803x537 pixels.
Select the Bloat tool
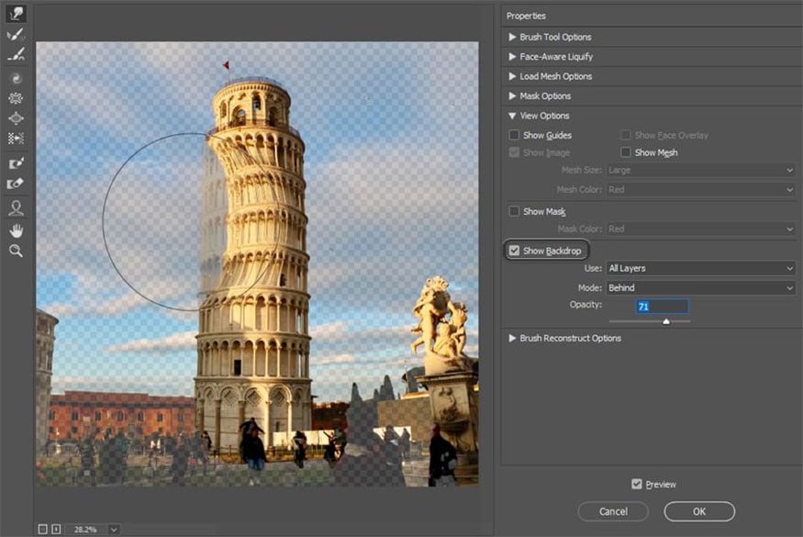tap(16, 118)
